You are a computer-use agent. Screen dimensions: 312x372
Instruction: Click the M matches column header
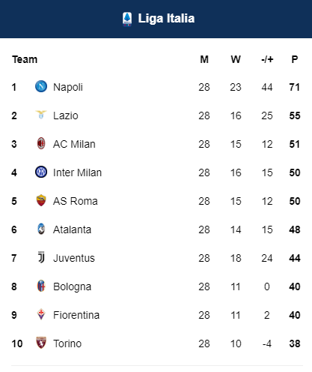coord(204,59)
